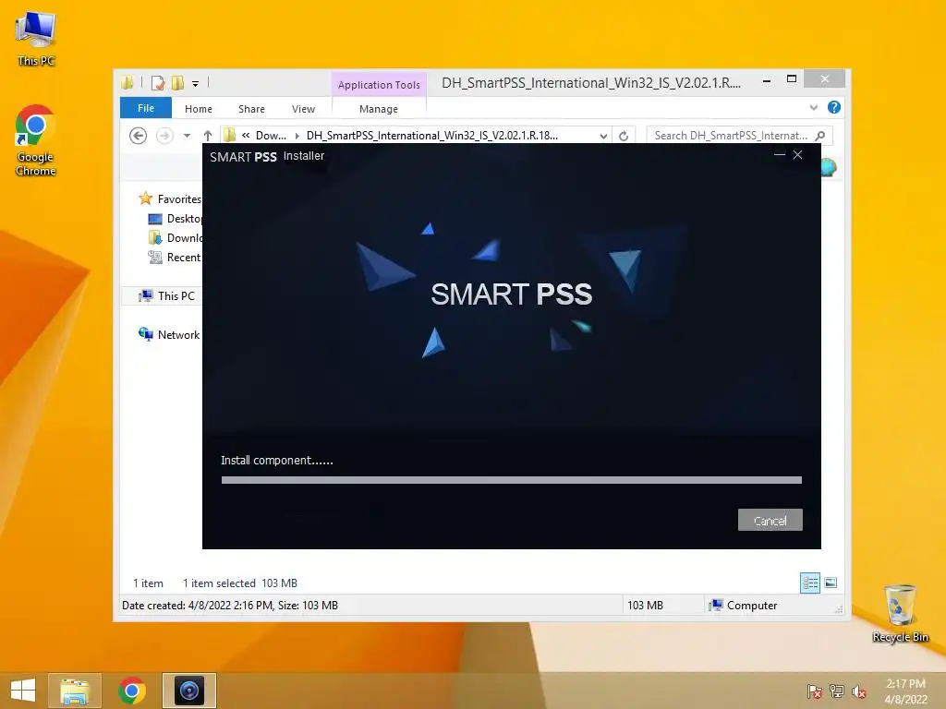Screen dimensions: 946x709
Task: Close the SmartPSS Installer window
Action: coord(797,155)
